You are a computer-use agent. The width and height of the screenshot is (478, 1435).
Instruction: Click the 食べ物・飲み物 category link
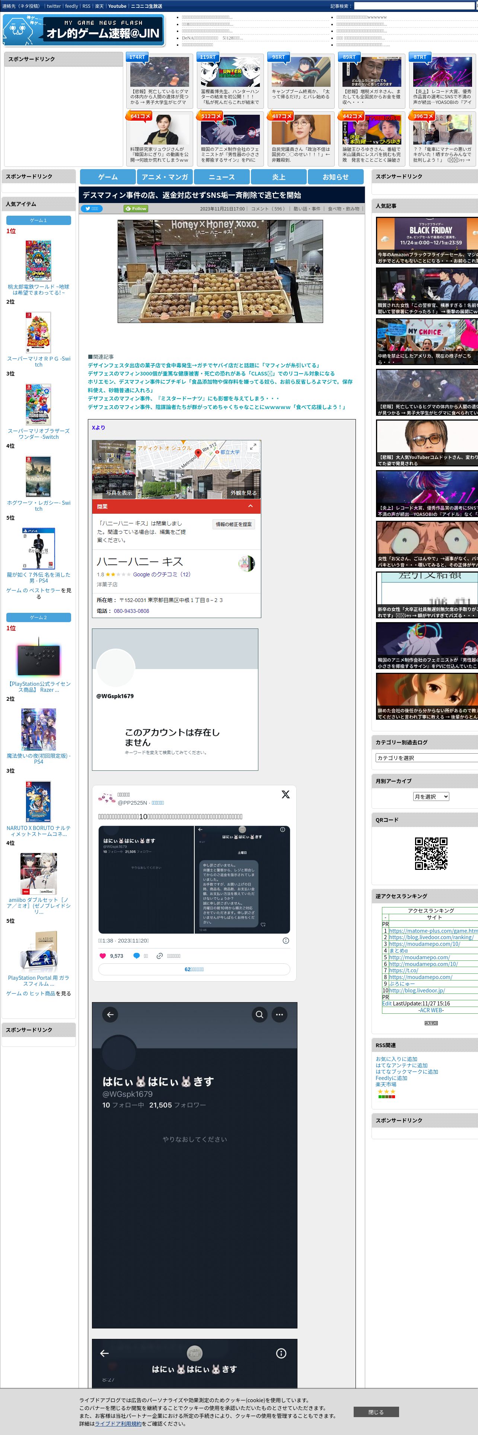343,209
